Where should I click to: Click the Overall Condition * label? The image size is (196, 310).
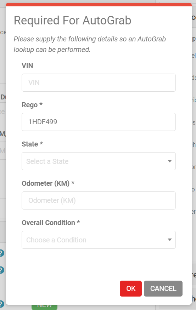[51, 223]
